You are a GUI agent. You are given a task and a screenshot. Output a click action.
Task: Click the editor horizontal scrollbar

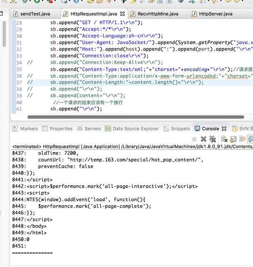(x=136, y=117)
